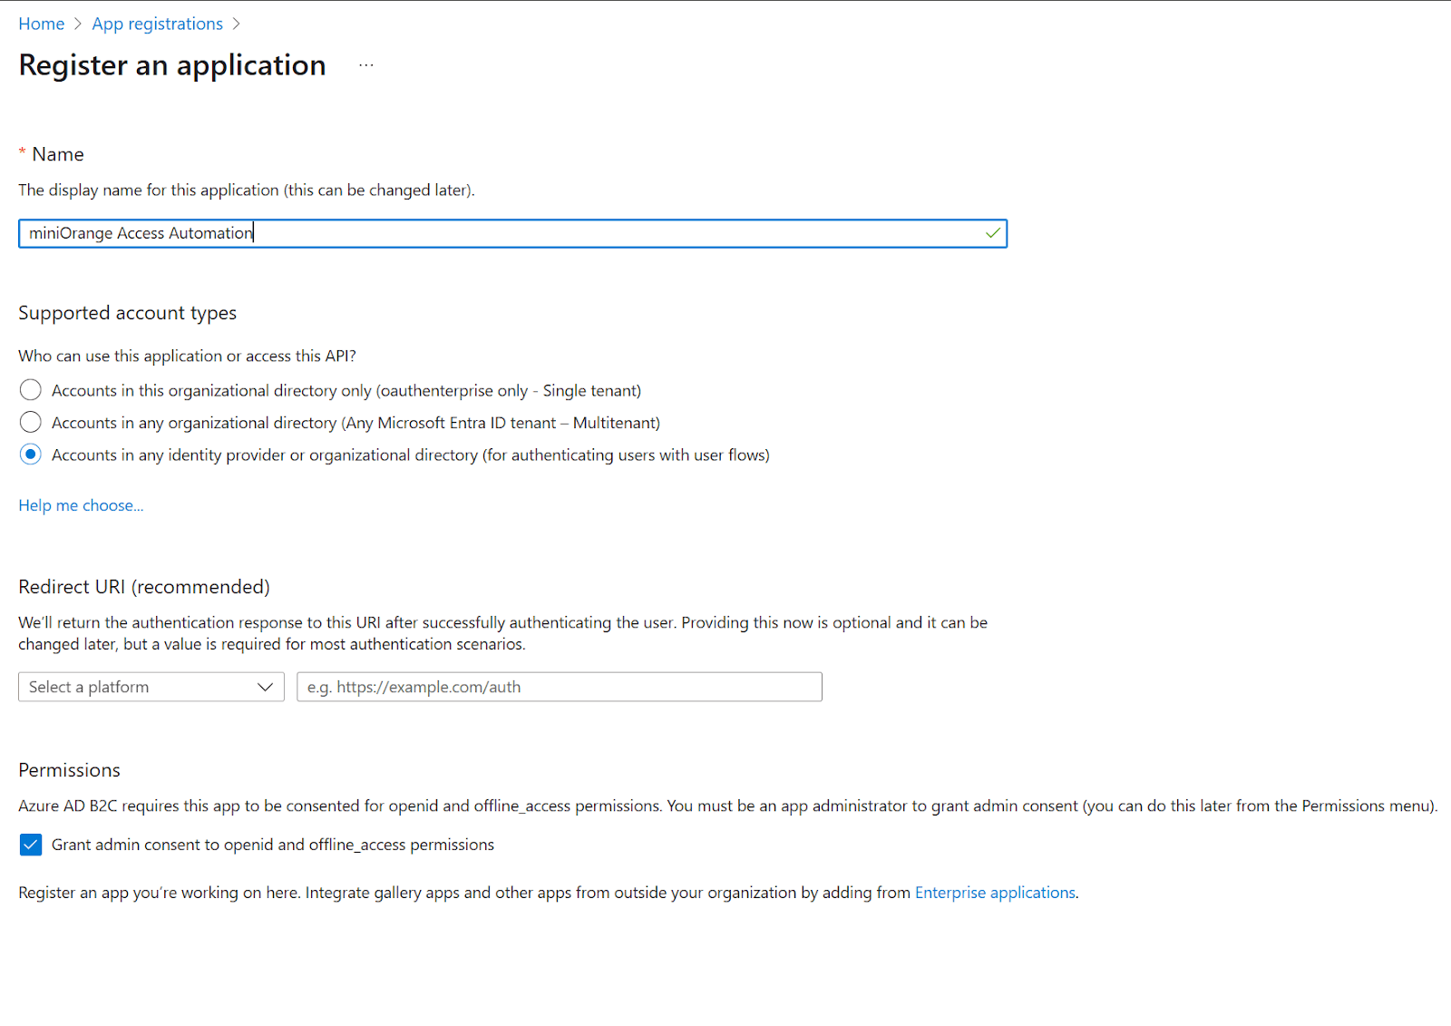Open the Help me choose link

tap(81, 505)
